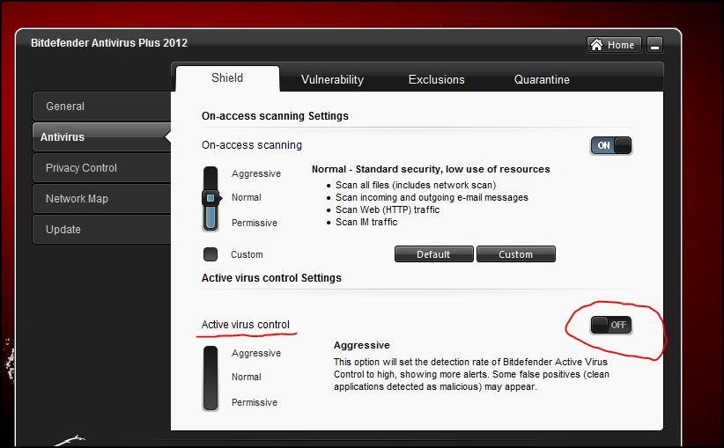Click 'Bitdefender Antivirus Plus 2012' title
The width and height of the screenshot is (724, 448).
pos(109,43)
